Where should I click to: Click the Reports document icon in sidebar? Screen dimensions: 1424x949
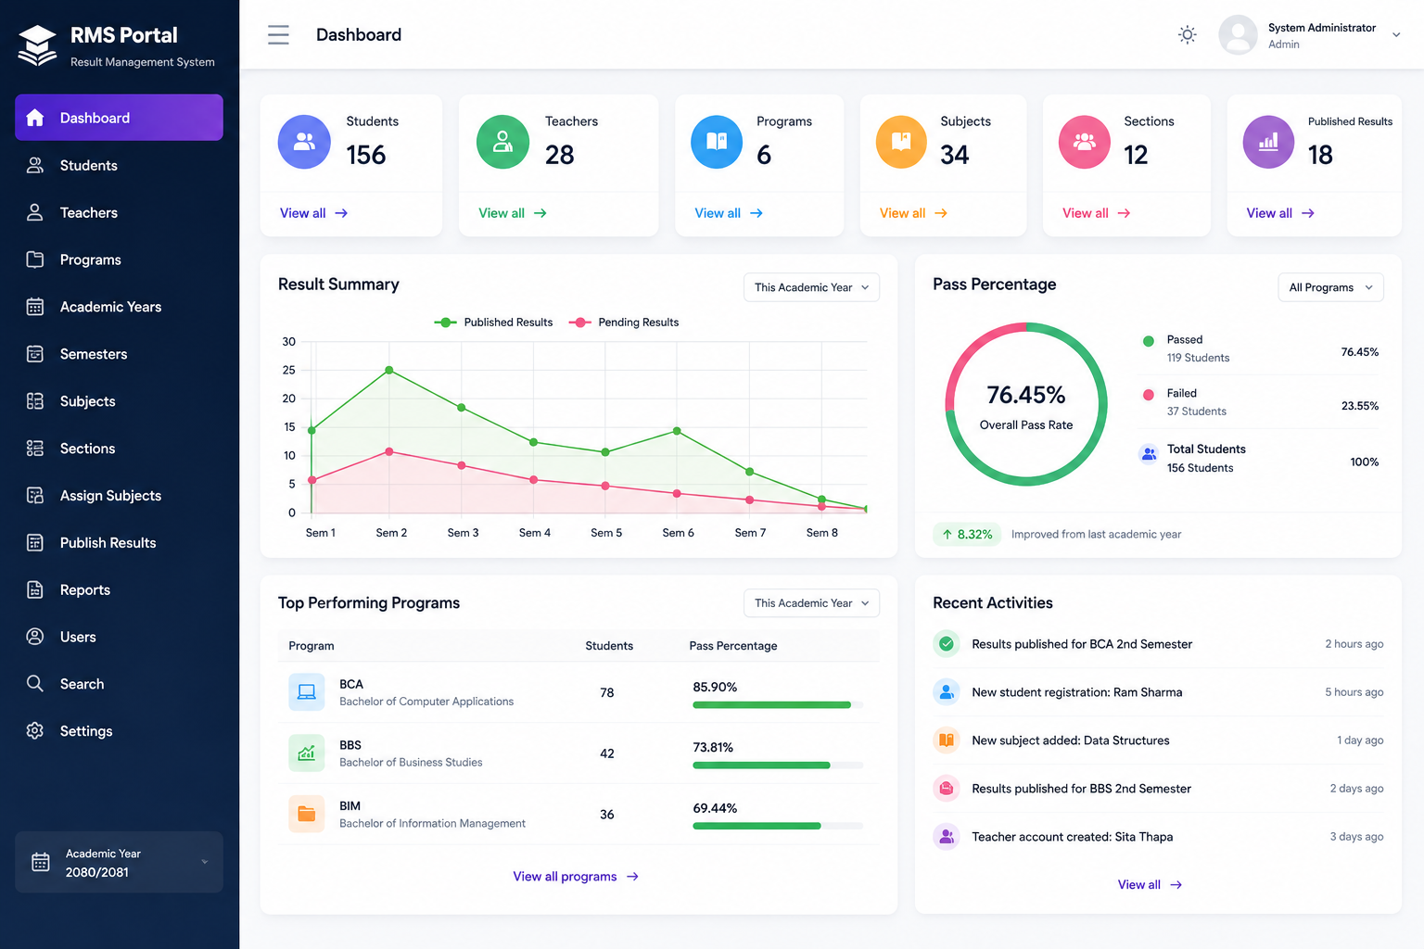tap(35, 590)
